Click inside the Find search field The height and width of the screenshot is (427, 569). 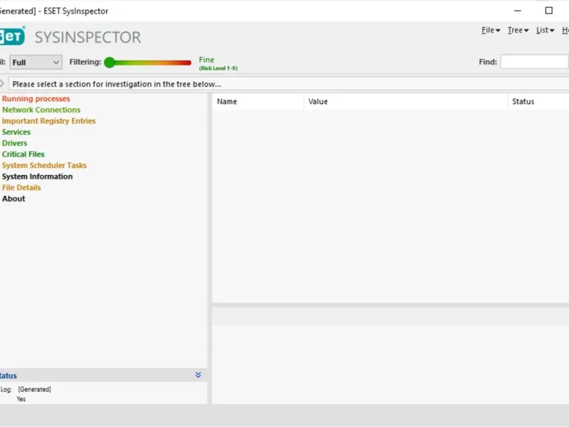pos(534,62)
